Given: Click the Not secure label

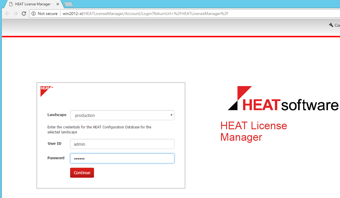Looking at the screenshot, I should click(47, 14).
